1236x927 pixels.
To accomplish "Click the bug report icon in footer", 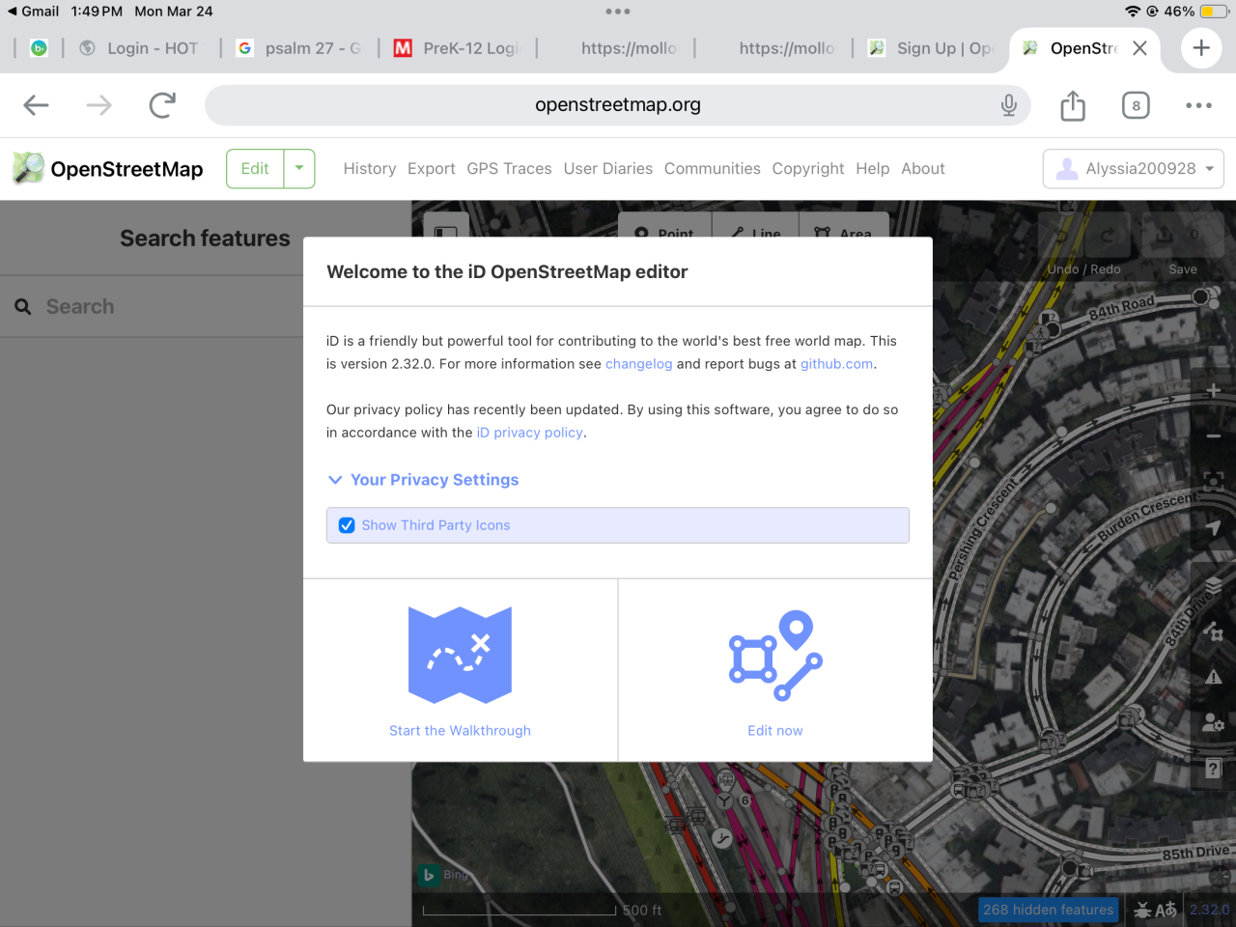I will pos(1143,910).
